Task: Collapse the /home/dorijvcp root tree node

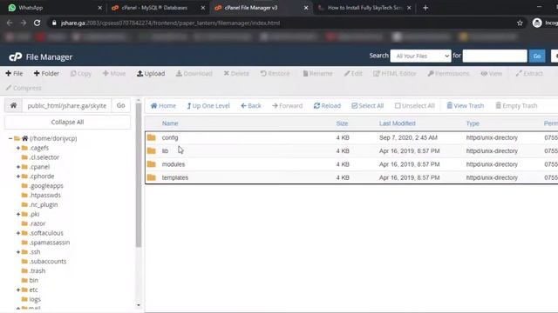Action: click(x=10, y=138)
